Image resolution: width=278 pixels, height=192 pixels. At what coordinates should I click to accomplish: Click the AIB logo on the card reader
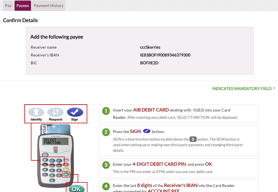(56, 150)
